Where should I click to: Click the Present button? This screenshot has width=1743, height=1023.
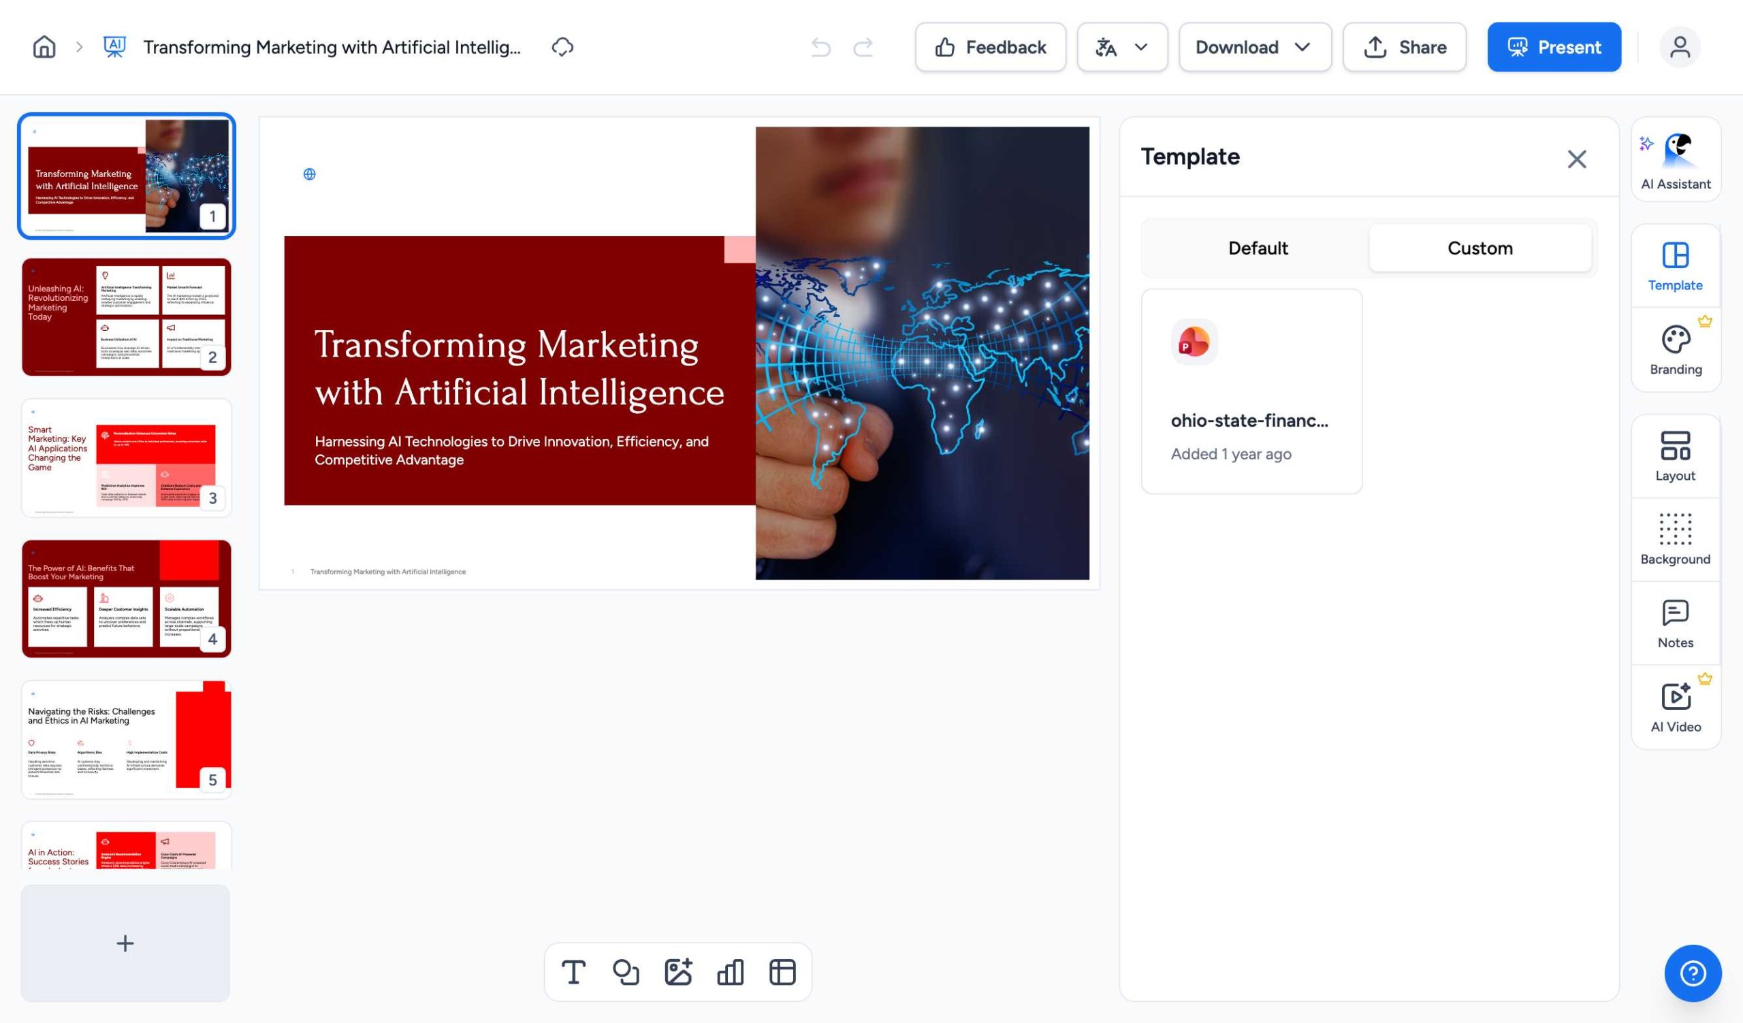pos(1554,47)
